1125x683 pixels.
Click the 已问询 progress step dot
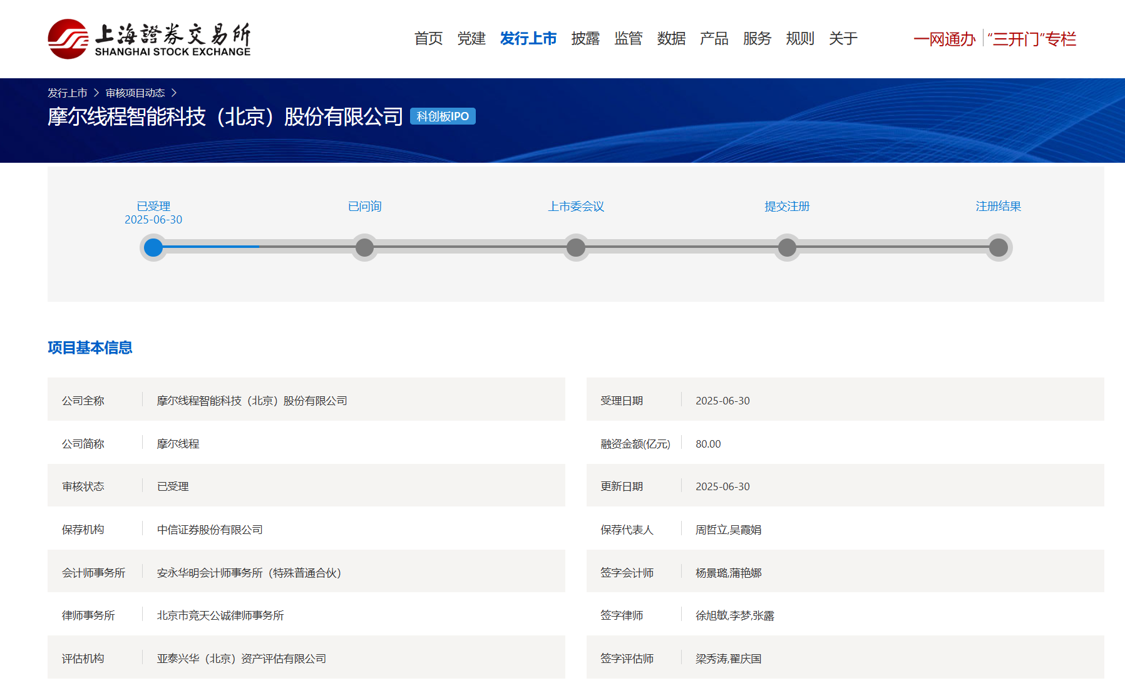point(364,248)
